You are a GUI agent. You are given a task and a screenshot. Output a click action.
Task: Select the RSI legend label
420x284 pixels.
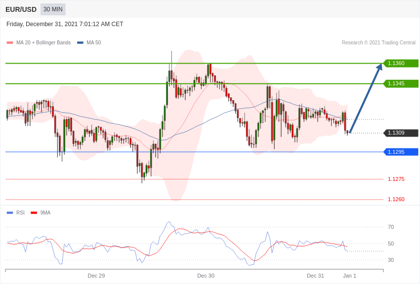coord(20,213)
